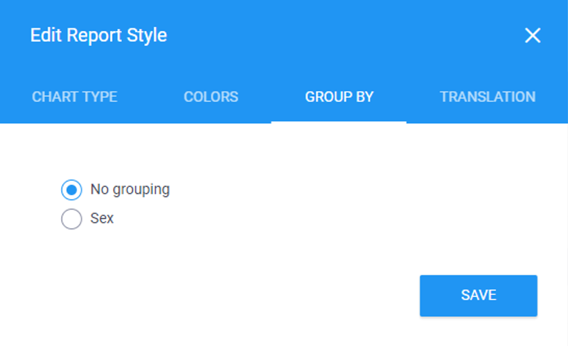
Task: Click the 'Edit Report Style' dialog title
Action: [98, 35]
